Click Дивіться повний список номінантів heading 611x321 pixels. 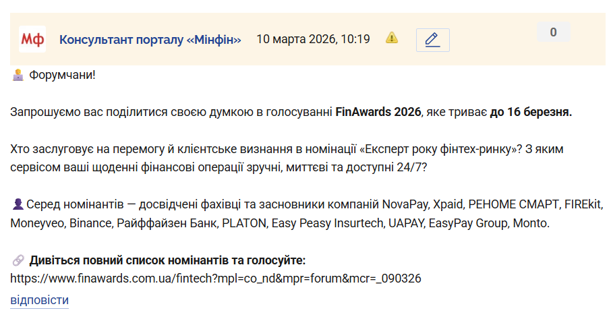167,260
